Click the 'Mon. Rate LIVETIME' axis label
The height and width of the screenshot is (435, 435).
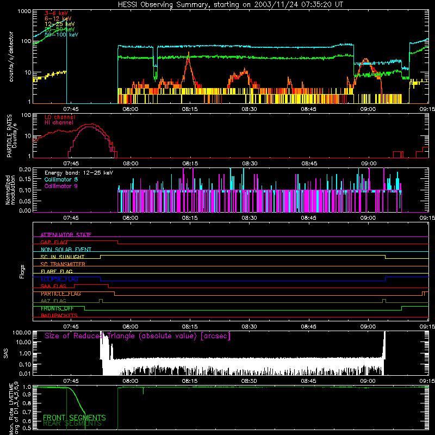pyautogui.click(x=11, y=409)
